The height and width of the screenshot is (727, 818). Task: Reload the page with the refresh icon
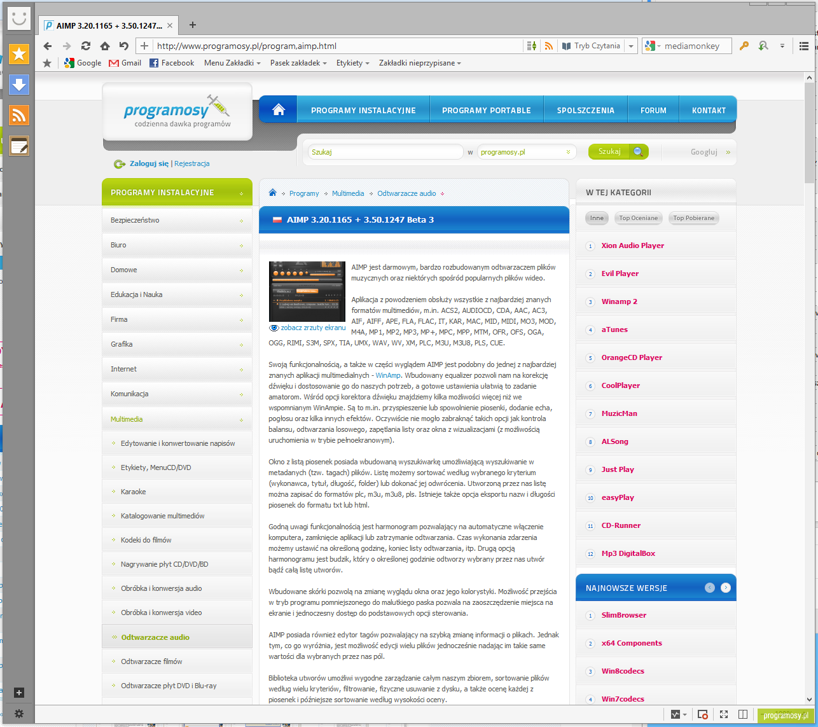[86, 46]
